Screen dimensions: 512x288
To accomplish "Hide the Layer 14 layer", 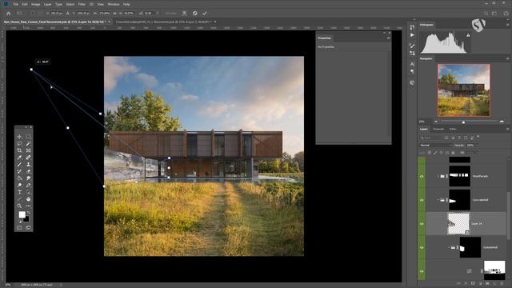I will click(x=422, y=224).
